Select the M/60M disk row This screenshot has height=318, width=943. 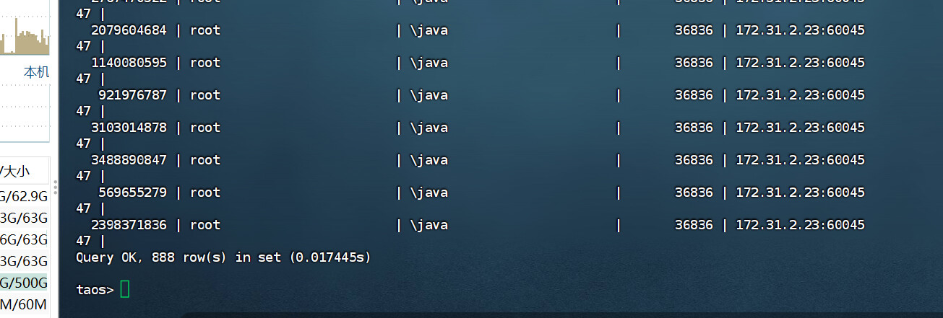[x=24, y=304]
